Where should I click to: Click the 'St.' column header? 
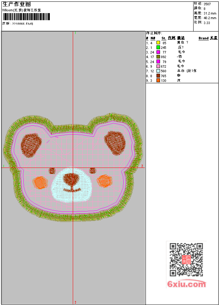point(164,38)
